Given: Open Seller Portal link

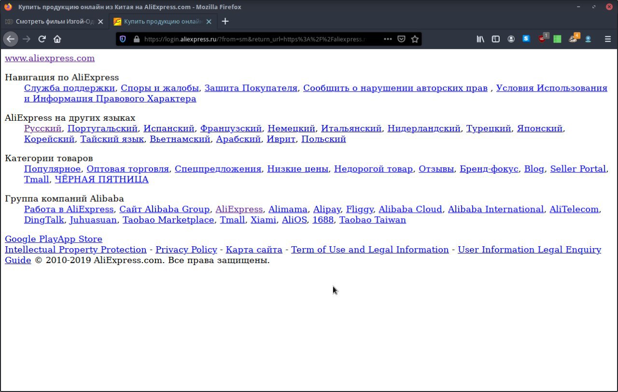Looking at the screenshot, I should click(578, 169).
